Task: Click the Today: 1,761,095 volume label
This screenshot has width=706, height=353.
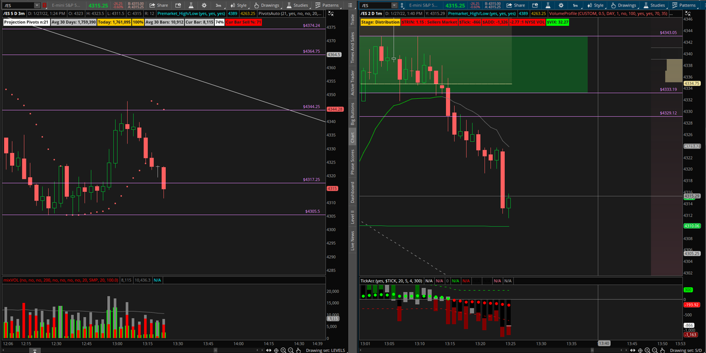Action: tap(114, 22)
